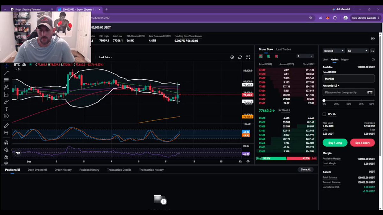Activate the zoom-in magnifier tool
This screenshot has width=383, height=215.
(x=6, y=133)
